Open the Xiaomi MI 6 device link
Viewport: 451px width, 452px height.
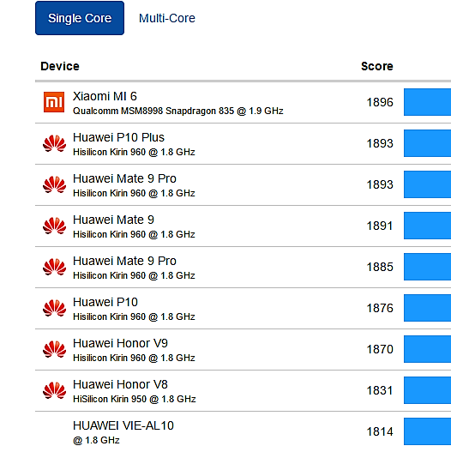pos(105,96)
